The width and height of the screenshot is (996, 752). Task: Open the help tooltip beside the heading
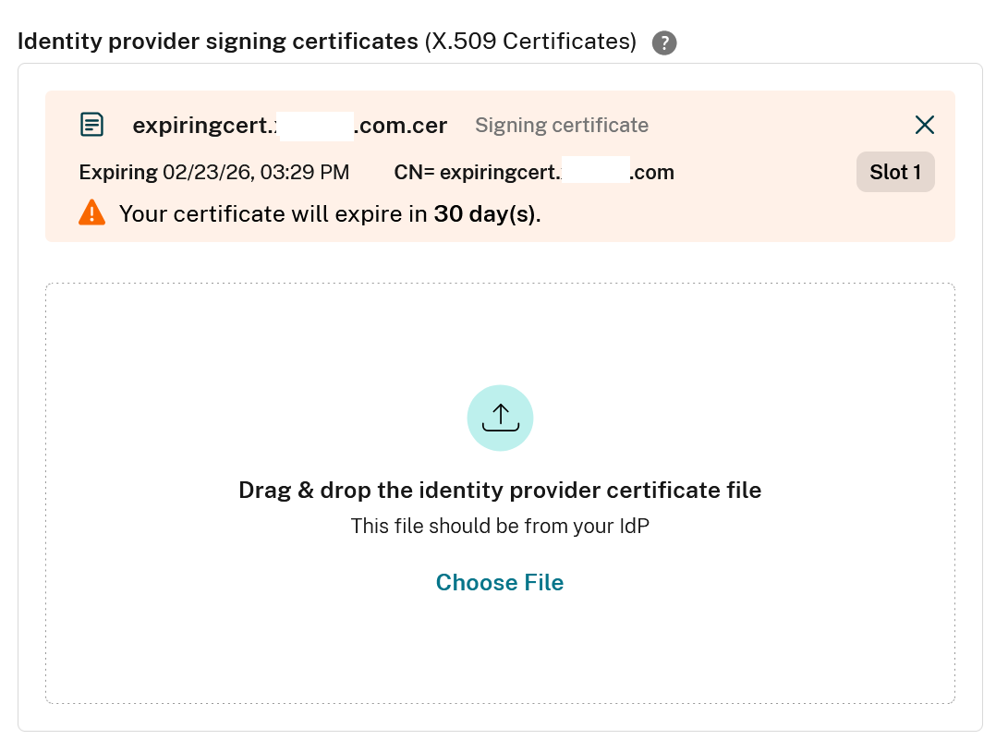[x=663, y=42]
